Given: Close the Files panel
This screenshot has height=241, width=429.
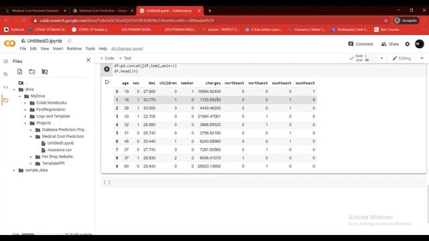Looking at the screenshot, I should click(88, 60).
